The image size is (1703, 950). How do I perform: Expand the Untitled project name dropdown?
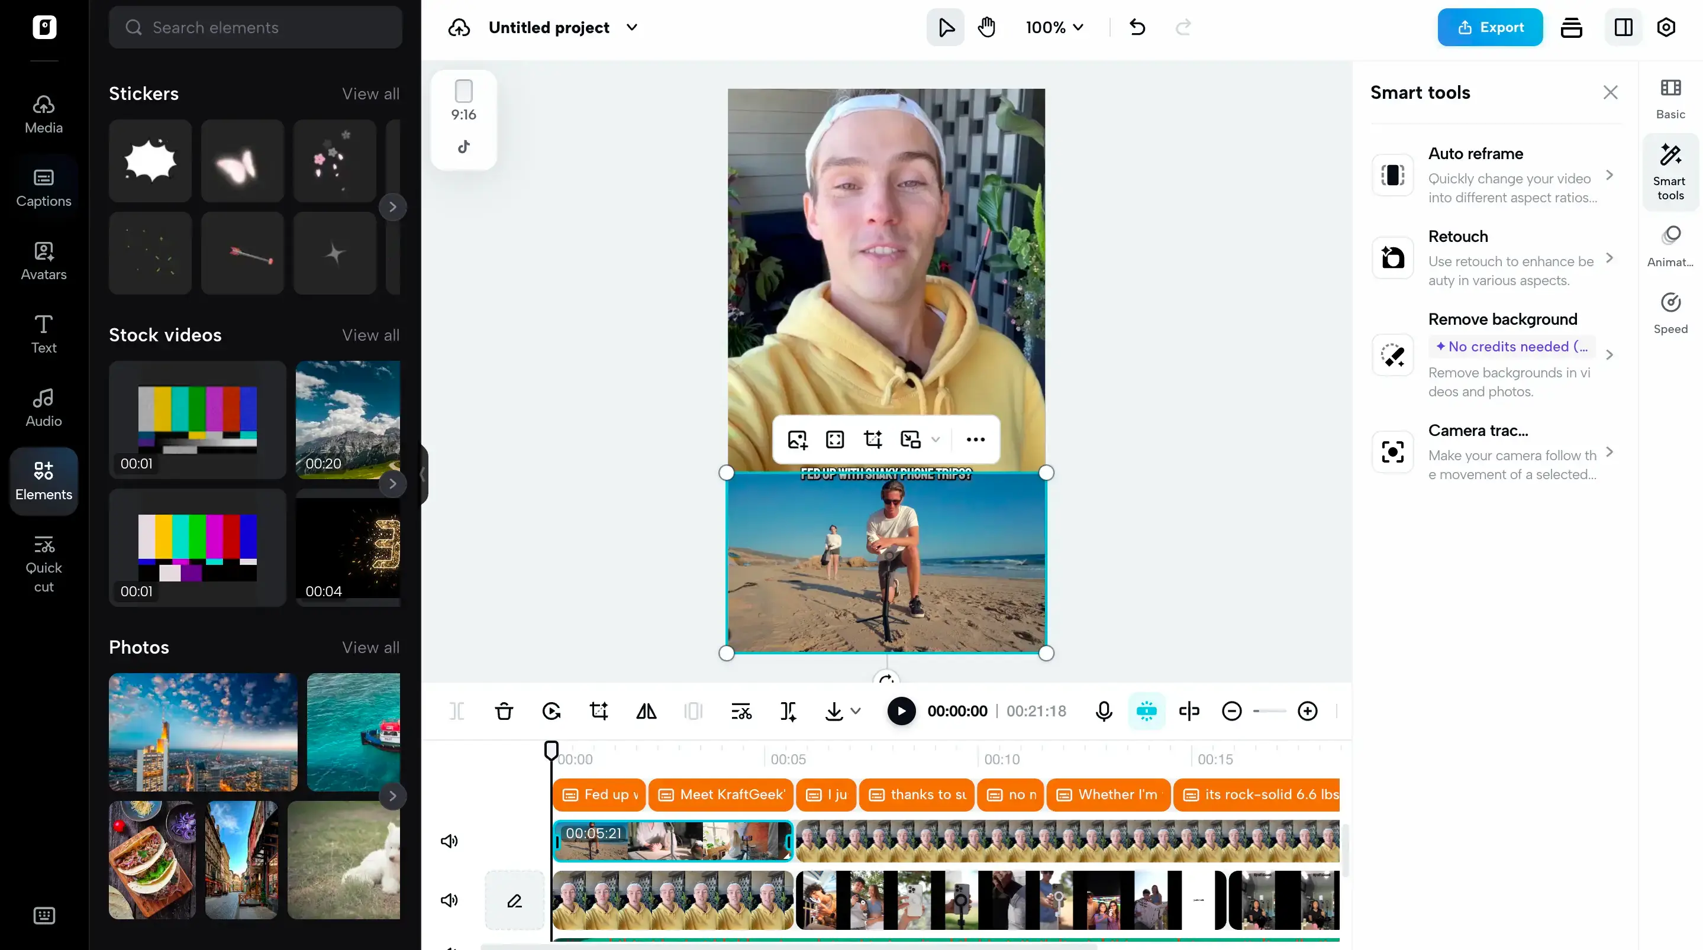click(x=631, y=28)
